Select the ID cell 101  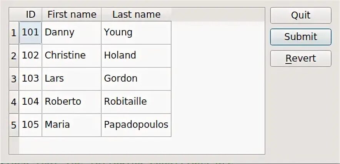30,32
